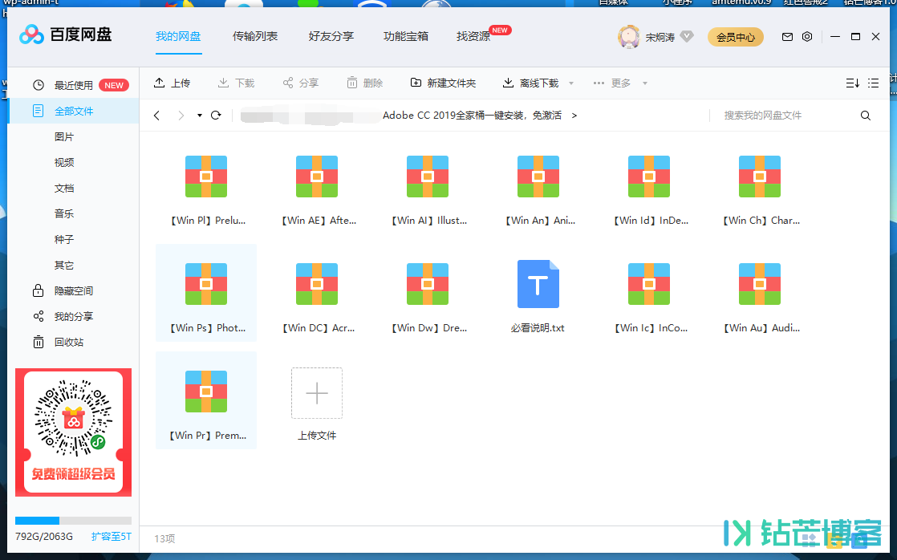
Task: Switch to 好友分享 tab
Action: (x=331, y=37)
